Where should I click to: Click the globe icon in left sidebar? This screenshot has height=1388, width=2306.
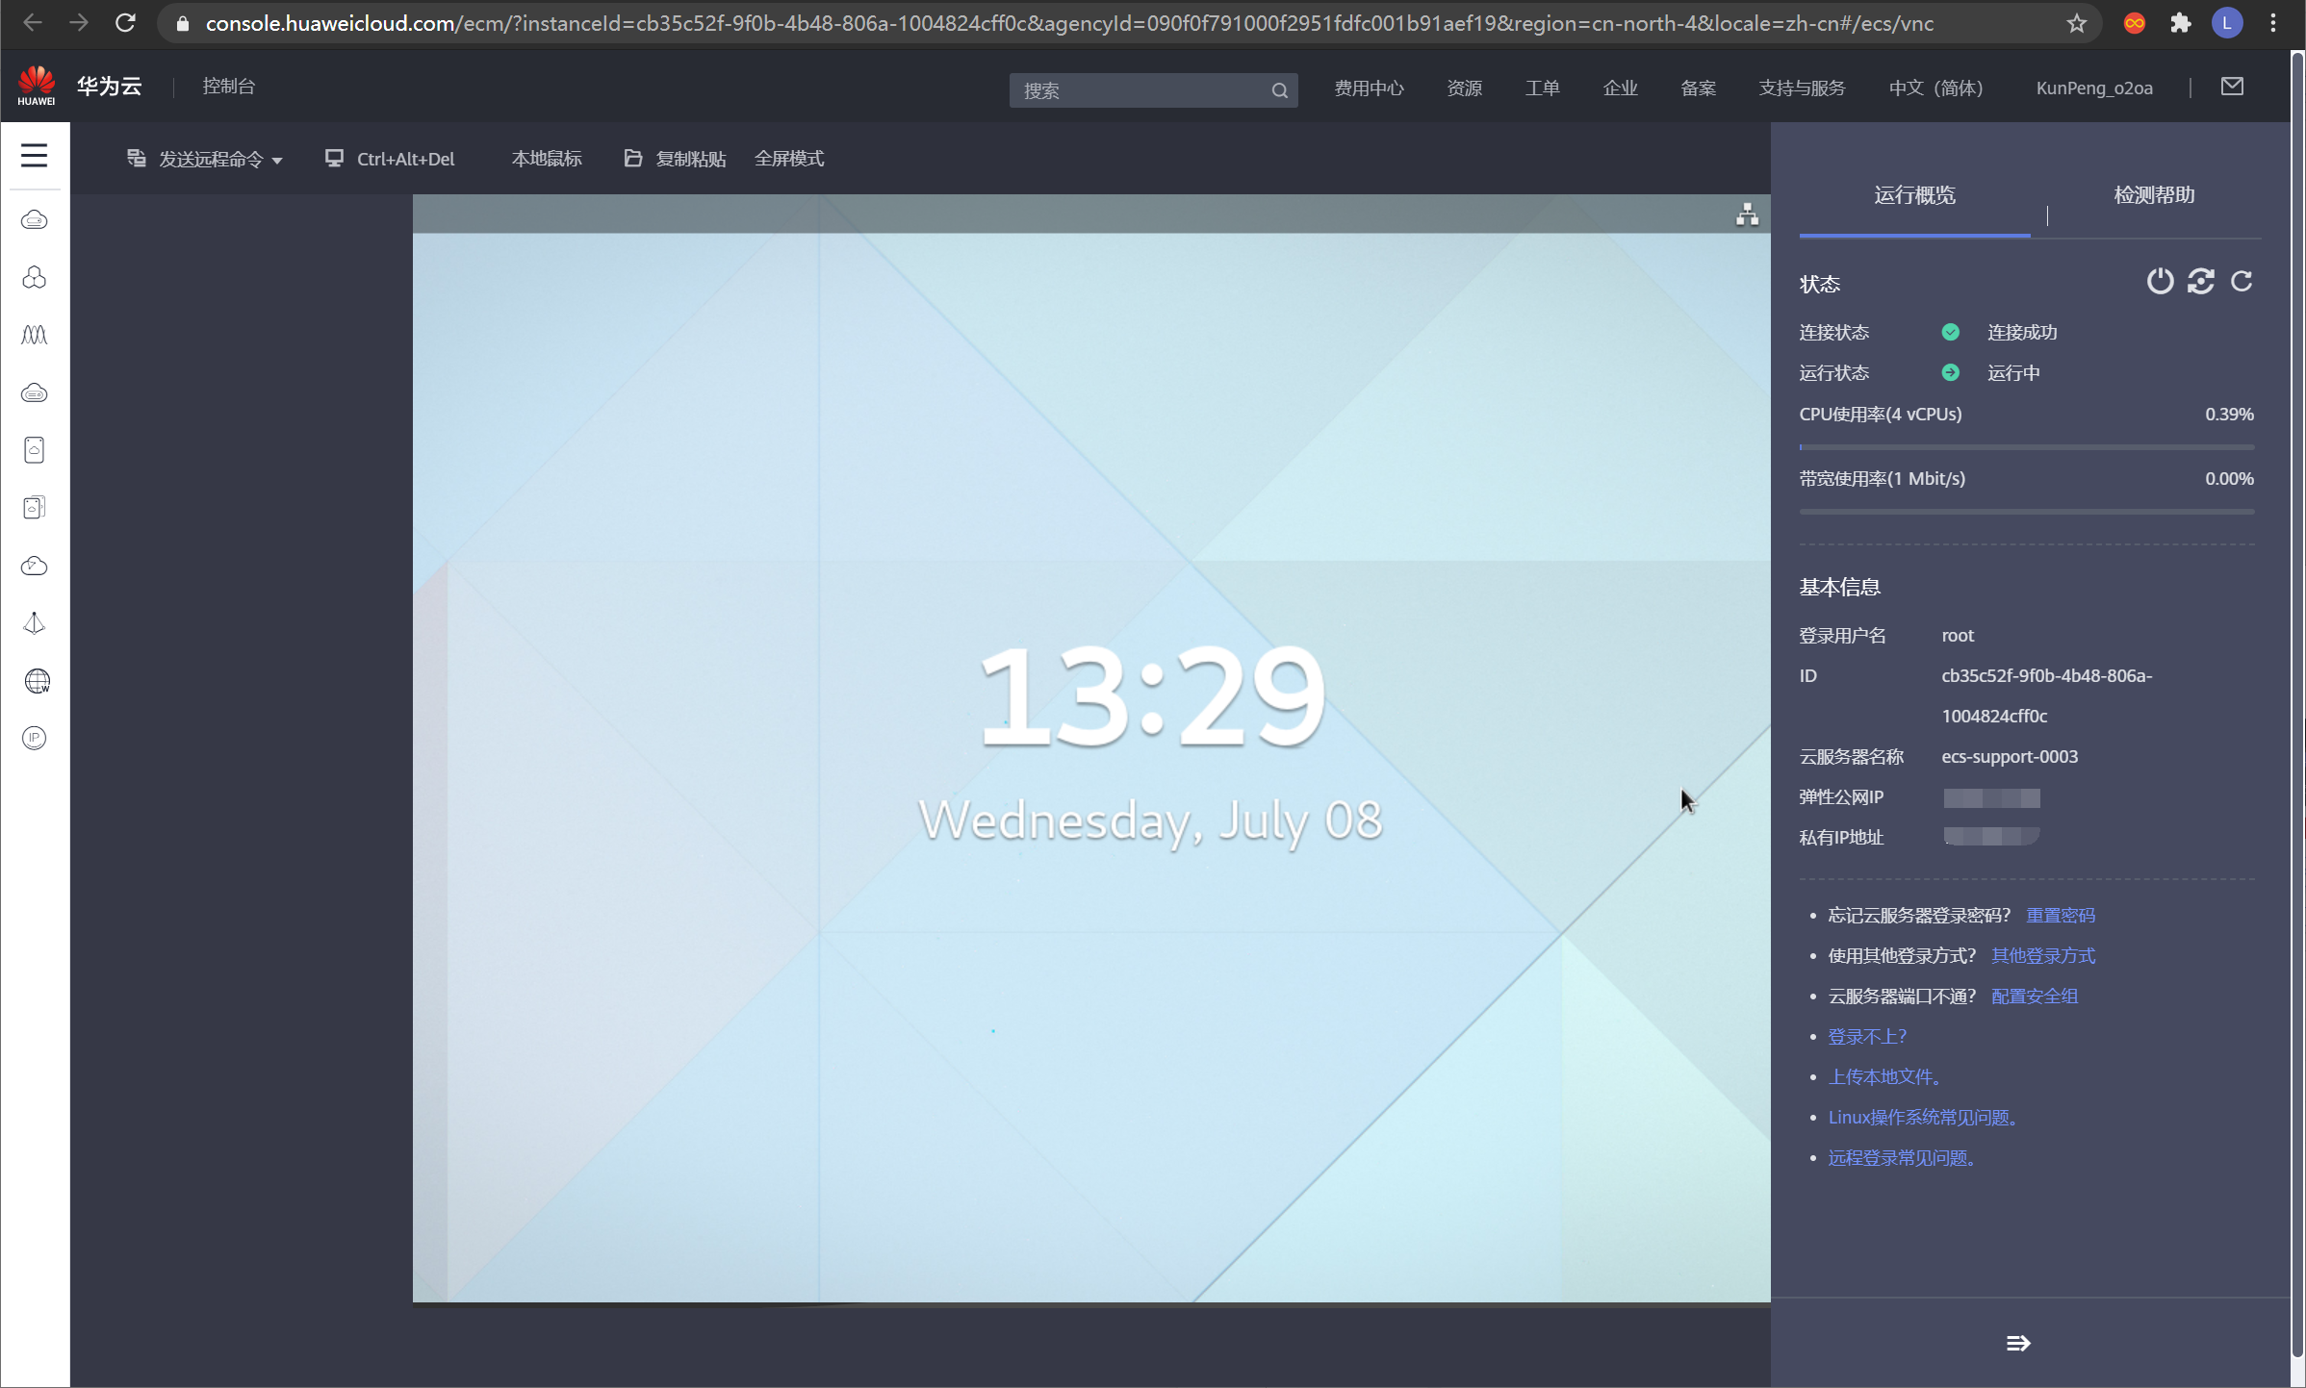[36, 681]
